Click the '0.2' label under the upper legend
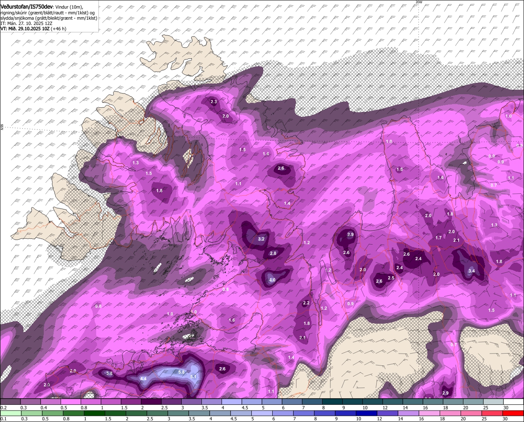 point(3,408)
